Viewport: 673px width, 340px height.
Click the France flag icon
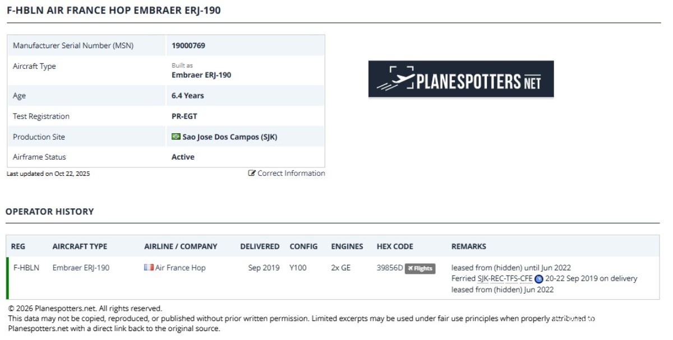point(149,268)
